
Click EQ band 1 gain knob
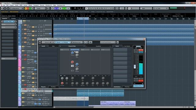click(x=73, y=78)
